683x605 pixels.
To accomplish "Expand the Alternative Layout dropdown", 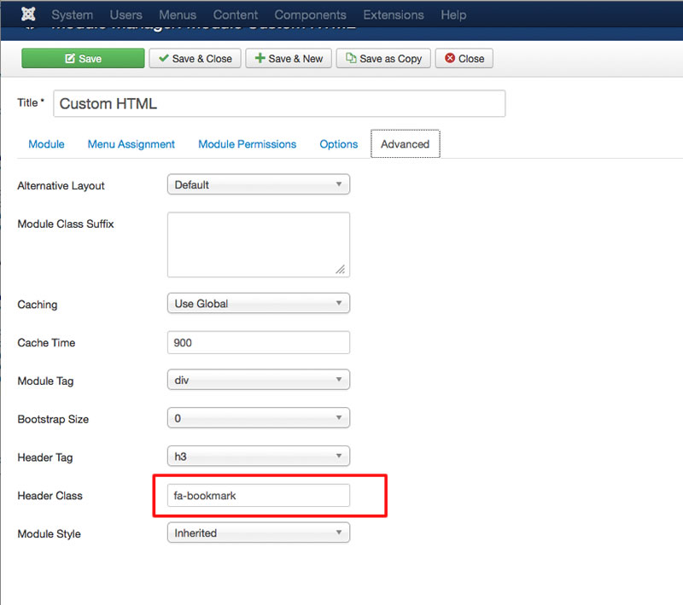I will [x=258, y=184].
